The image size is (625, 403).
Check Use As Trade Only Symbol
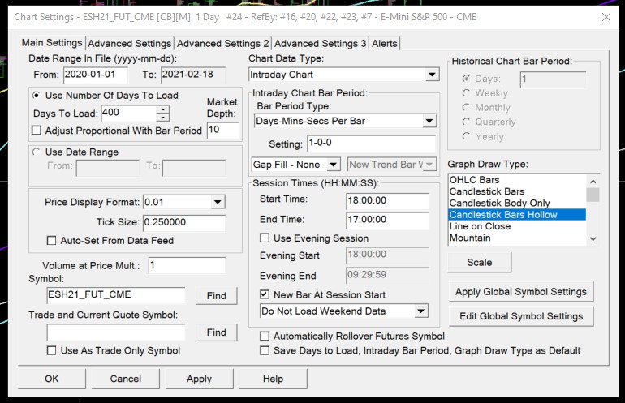tap(51, 350)
